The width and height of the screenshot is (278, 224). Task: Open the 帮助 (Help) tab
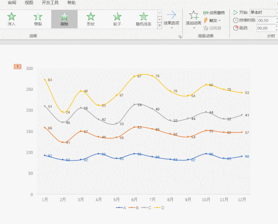point(71,3)
